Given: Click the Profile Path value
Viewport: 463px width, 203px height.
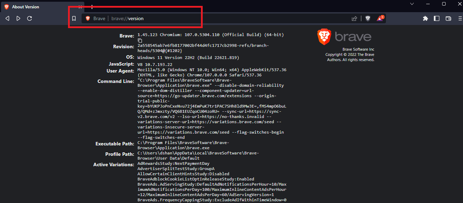Looking at the screenshot, I should (198, 156).
